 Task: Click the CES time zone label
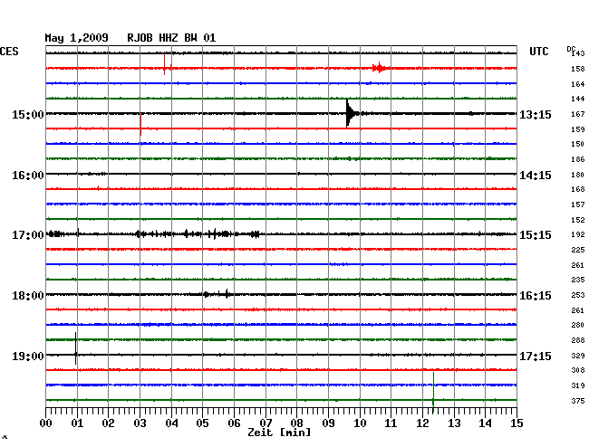(x=9, y=52)
